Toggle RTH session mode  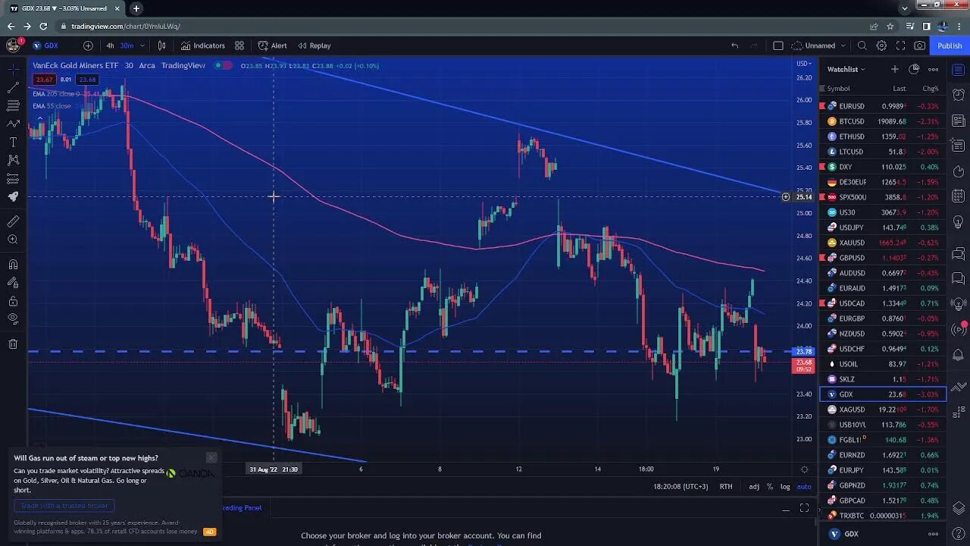(x=726, y=487)
